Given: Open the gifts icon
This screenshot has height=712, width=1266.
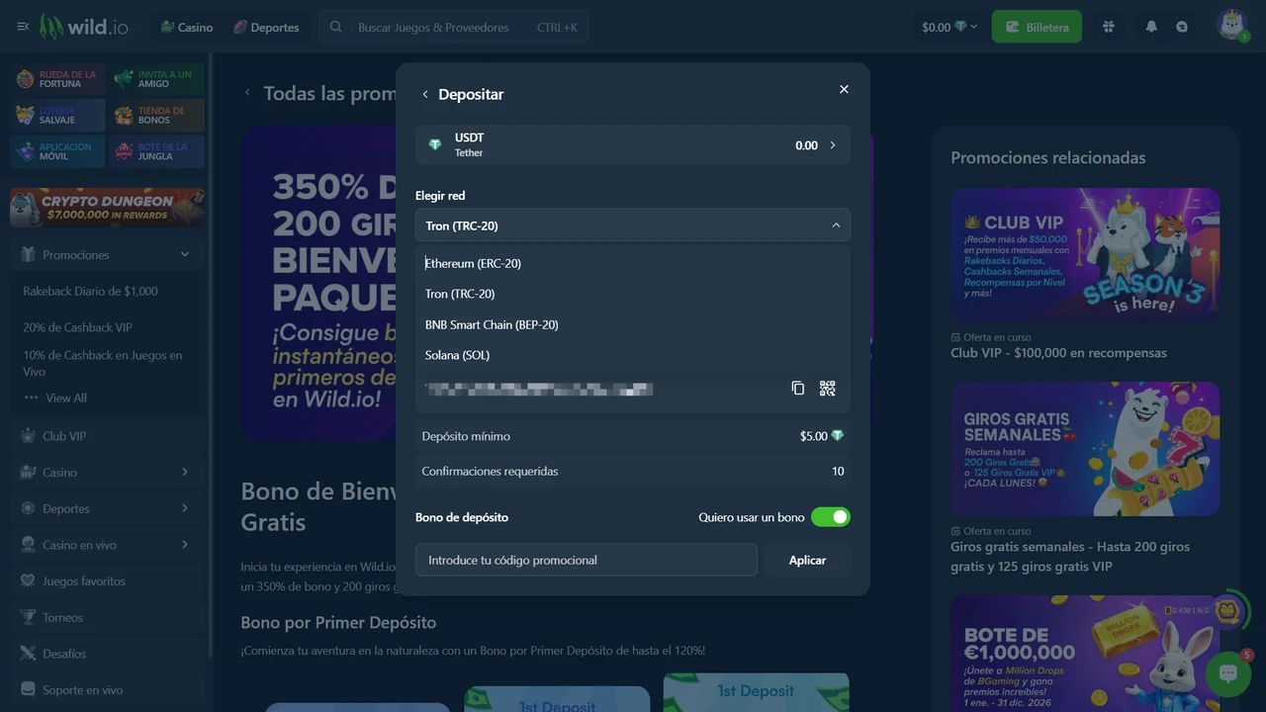Looking at the screenshot, I should [x=1109, y=27].
